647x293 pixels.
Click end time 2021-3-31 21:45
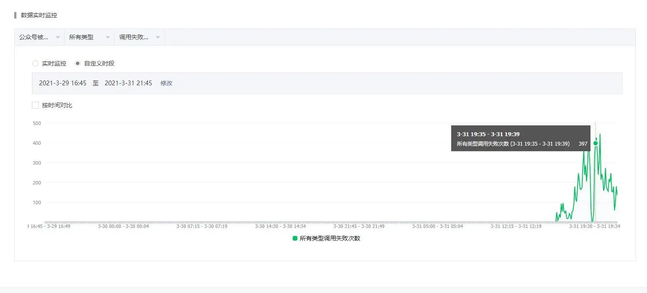pyautogui.click(x=128, y=83)
